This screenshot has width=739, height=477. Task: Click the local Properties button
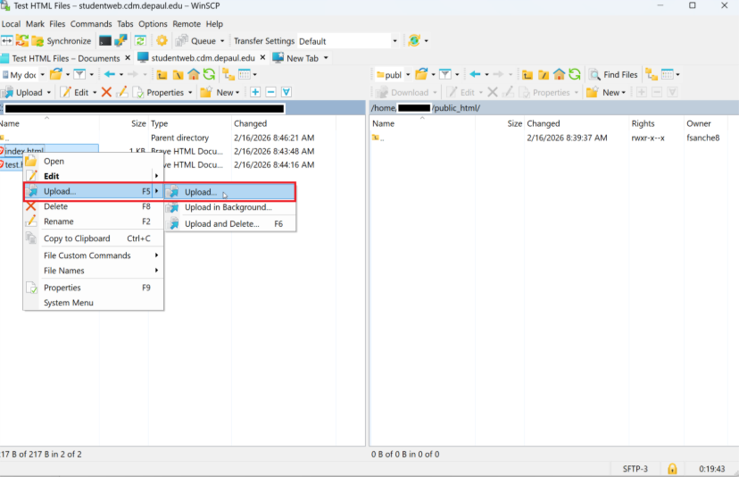coord(164,92)
